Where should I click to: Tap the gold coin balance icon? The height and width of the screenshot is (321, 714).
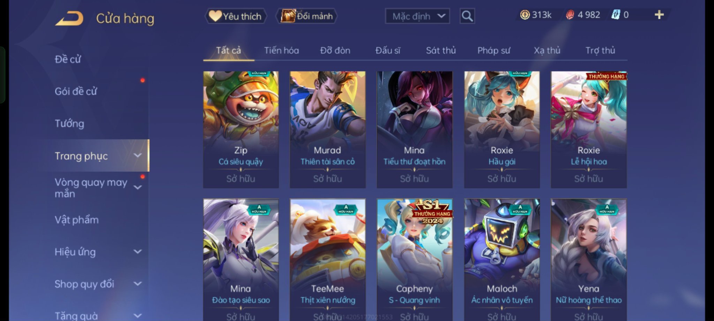click(x=525, y=15)
